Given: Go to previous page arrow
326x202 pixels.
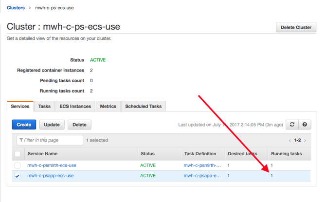Looking at the screenshot, I should [x=290, y=141].
